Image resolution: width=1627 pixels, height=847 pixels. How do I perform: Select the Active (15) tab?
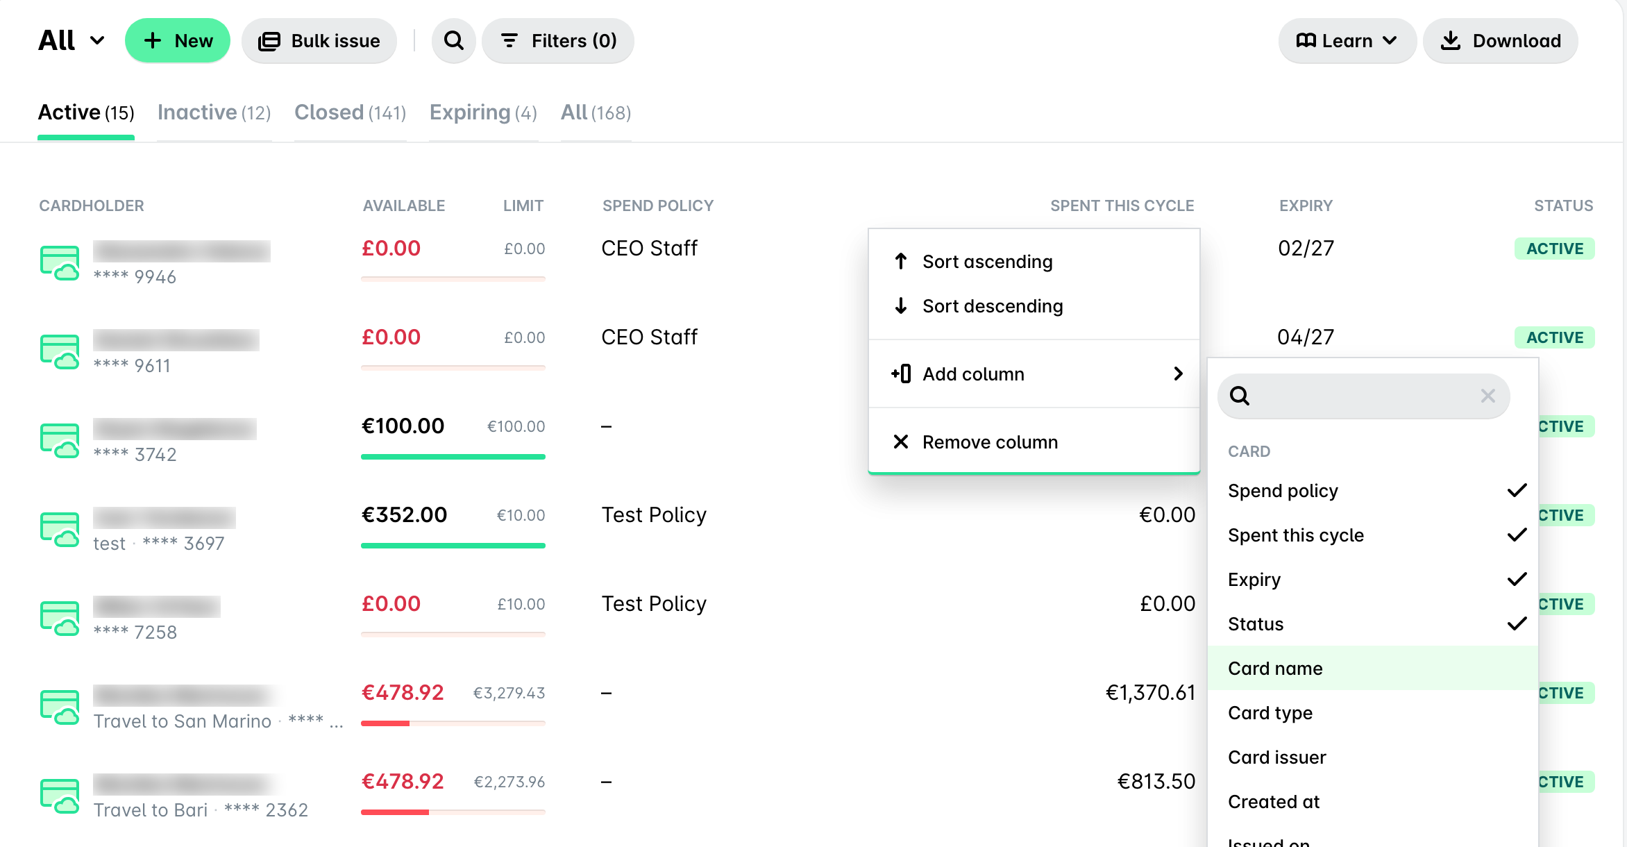pos(86,112)
